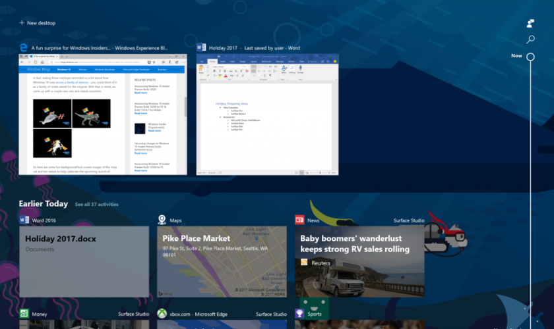The image size is (554, 329).
Task: Click the Word 2016 activity icon
Action: [x=24, y=220]
